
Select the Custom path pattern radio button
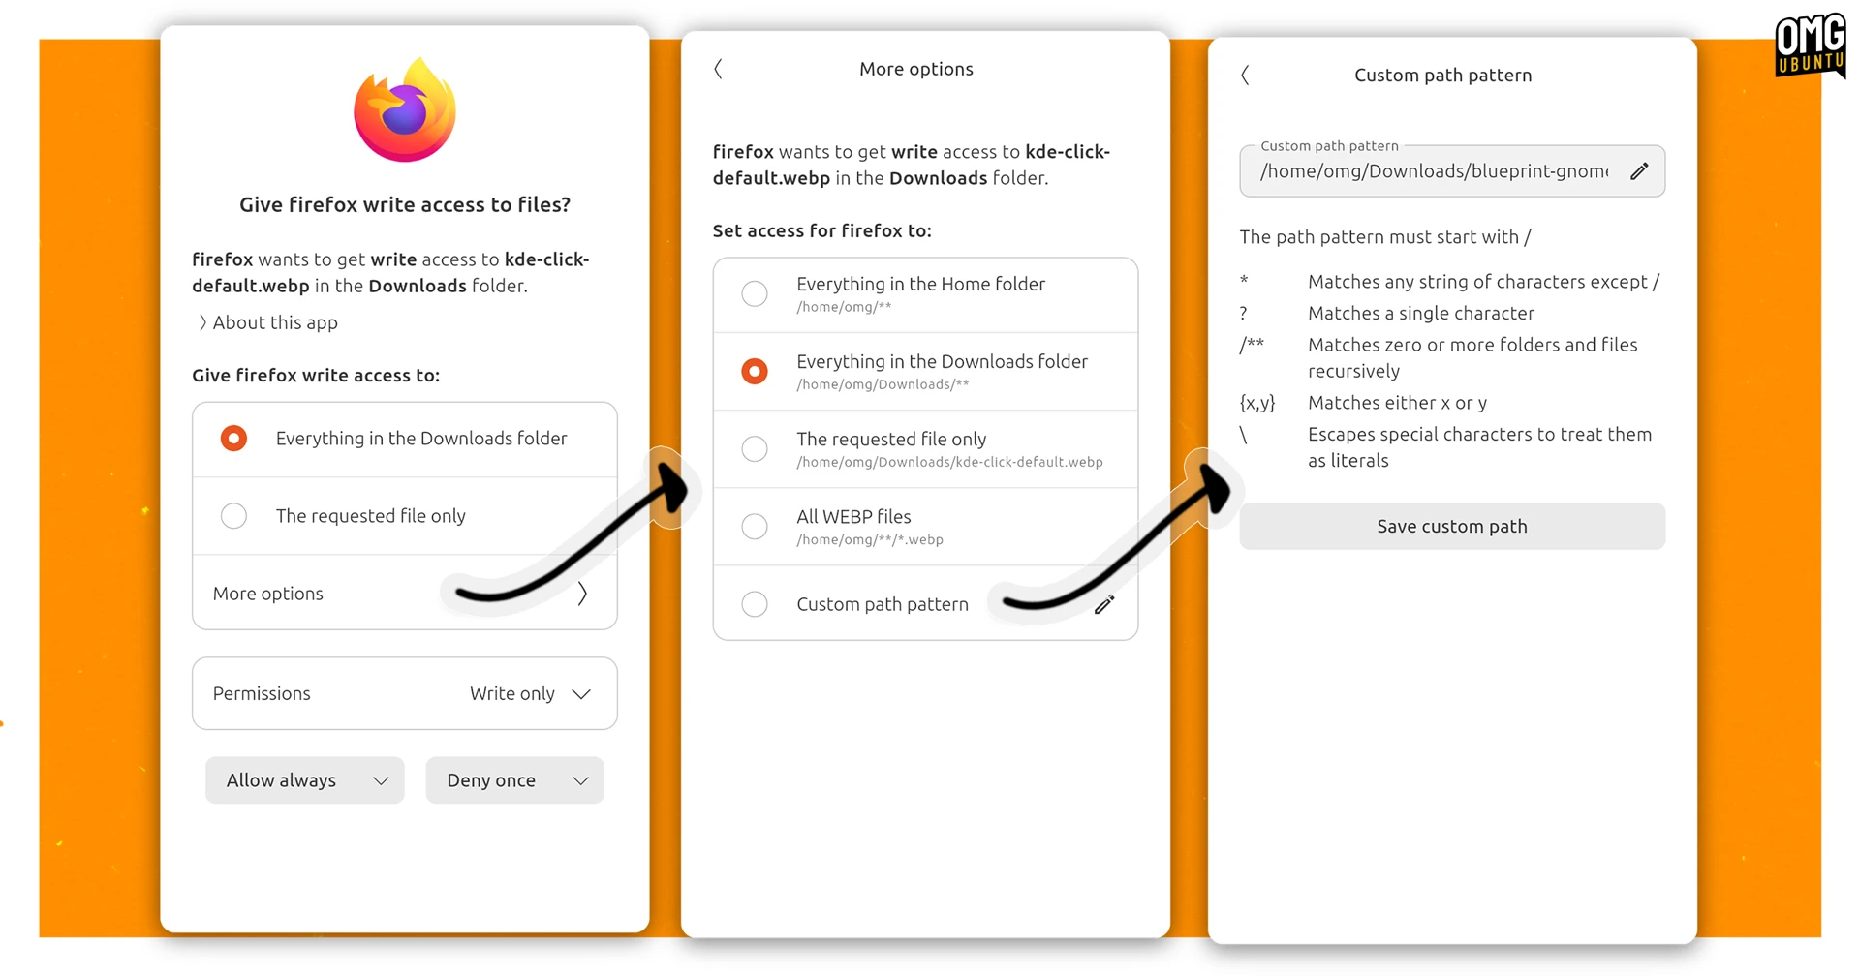coord(755,604)
